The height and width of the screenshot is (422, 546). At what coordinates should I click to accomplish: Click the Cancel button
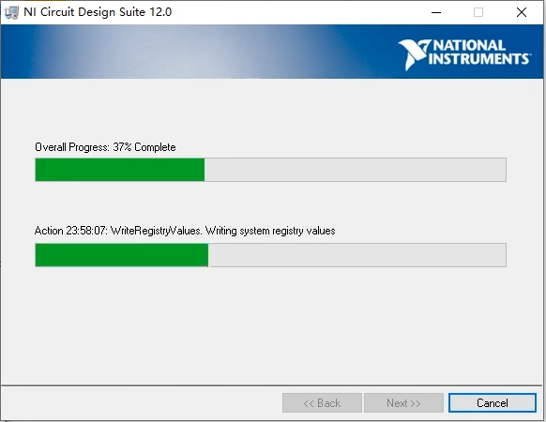(492, 403)
